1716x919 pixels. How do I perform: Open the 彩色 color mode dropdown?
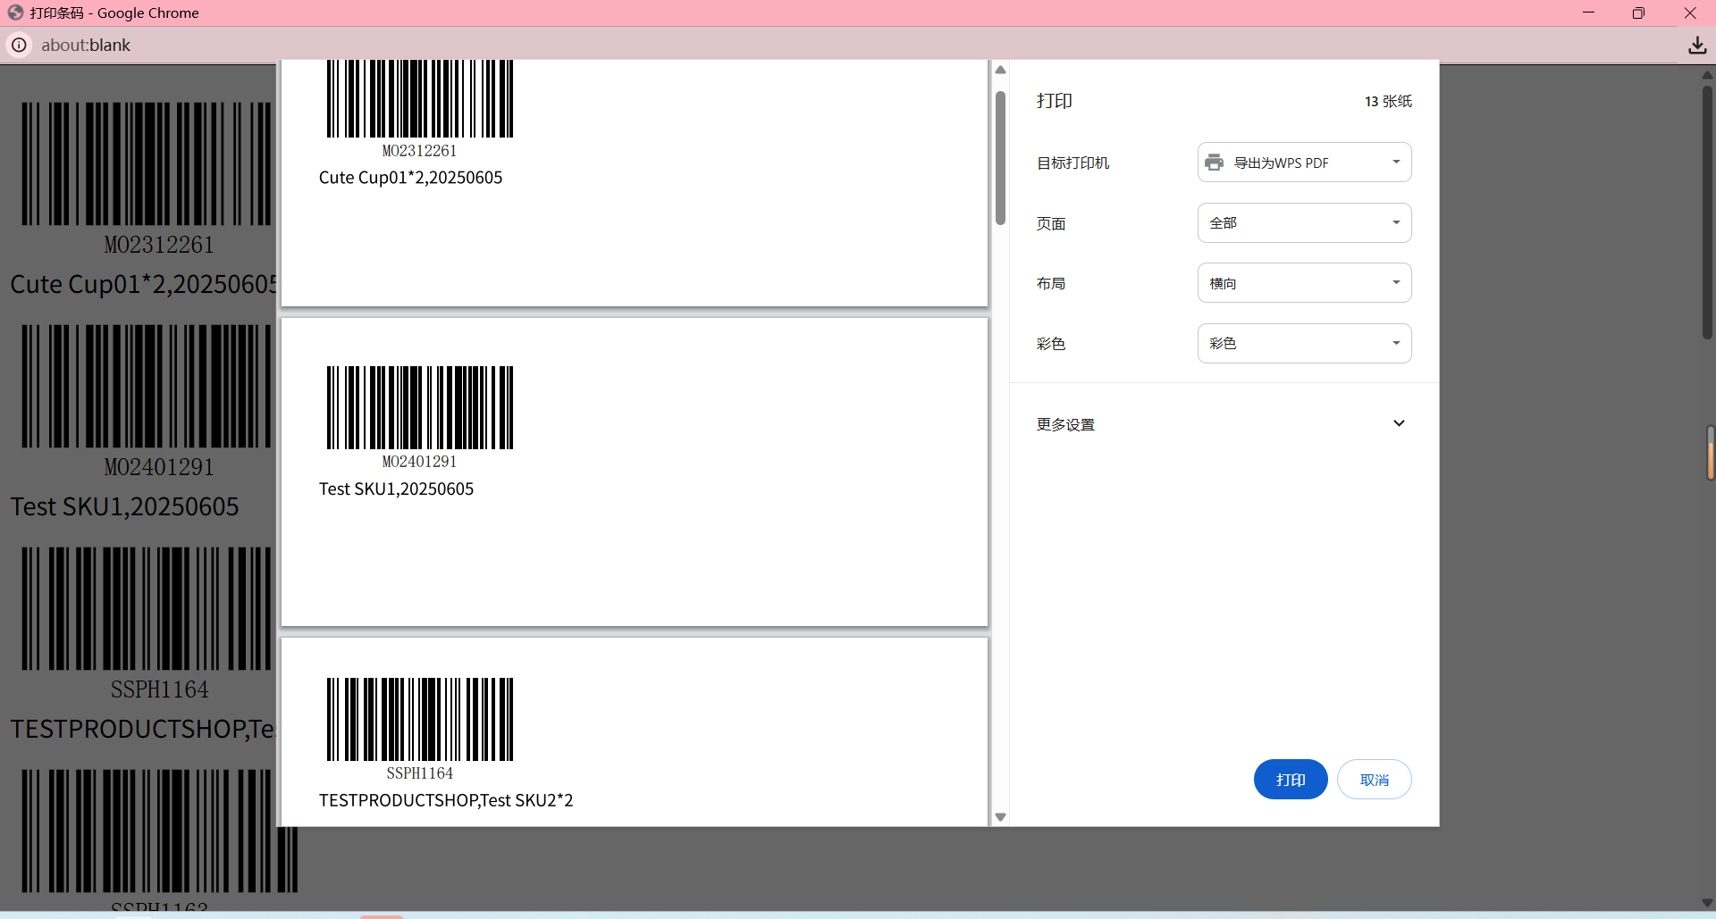tap(1305, 343)
